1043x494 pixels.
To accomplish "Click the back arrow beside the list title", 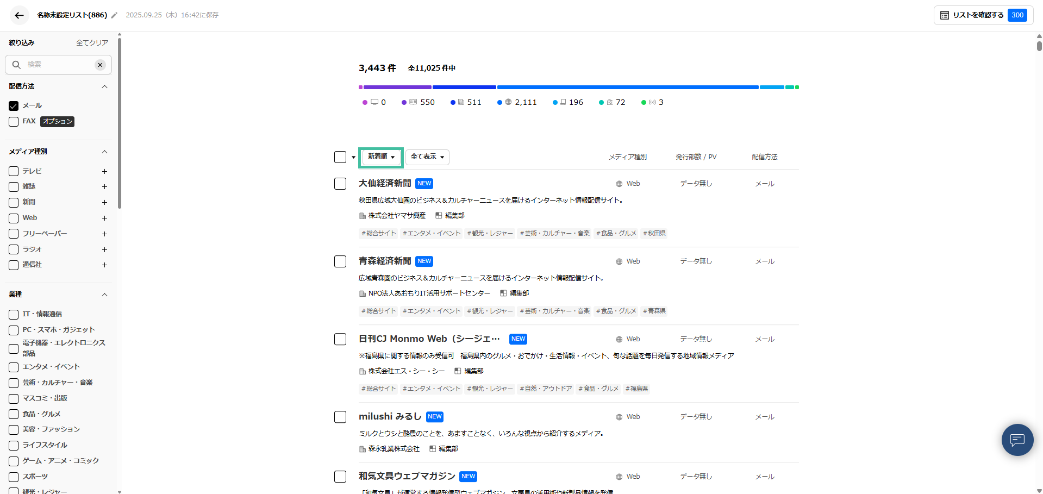I will point(18,15).
